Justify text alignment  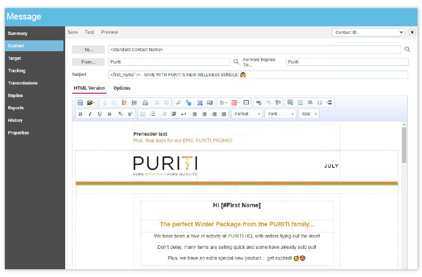point(224,114)
